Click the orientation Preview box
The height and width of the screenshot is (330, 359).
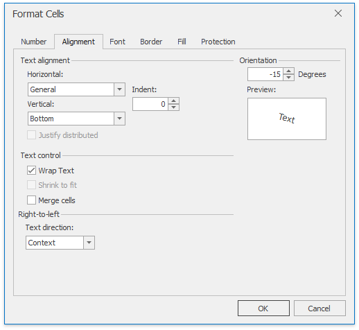(x=287, y=119)
